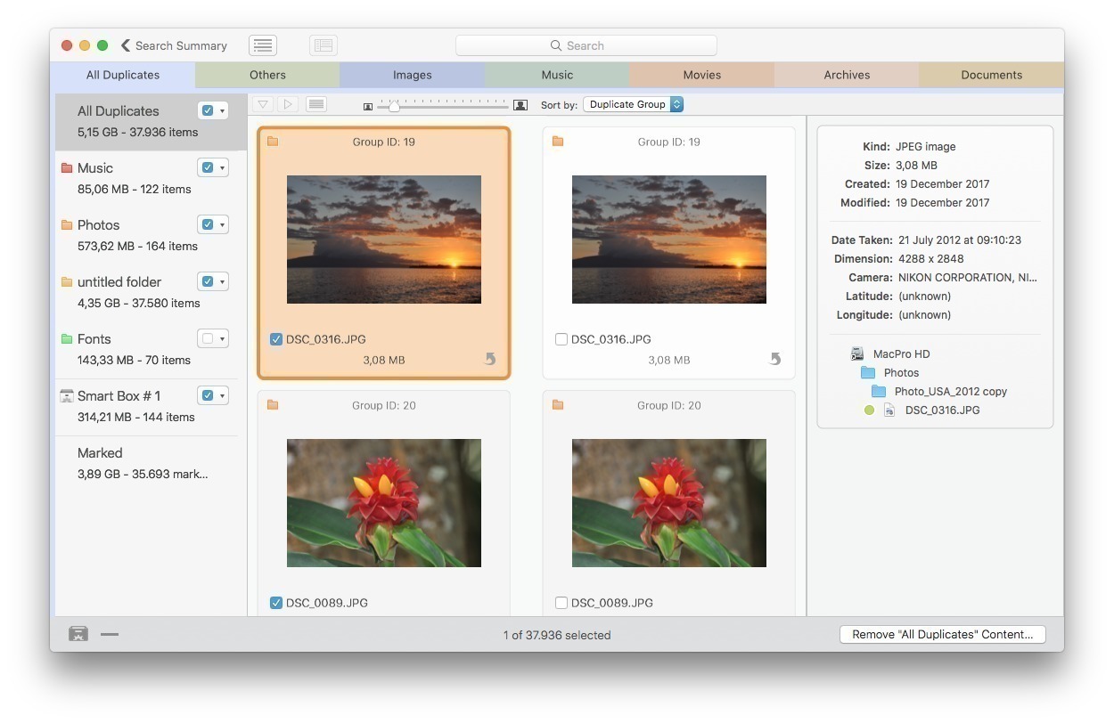
Task: Check the duplicate DSC_0316.JPG in the right card
Action: 561,339
